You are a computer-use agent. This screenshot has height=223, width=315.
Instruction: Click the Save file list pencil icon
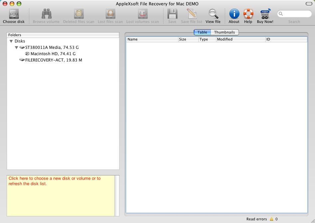(x=191, y=14)
